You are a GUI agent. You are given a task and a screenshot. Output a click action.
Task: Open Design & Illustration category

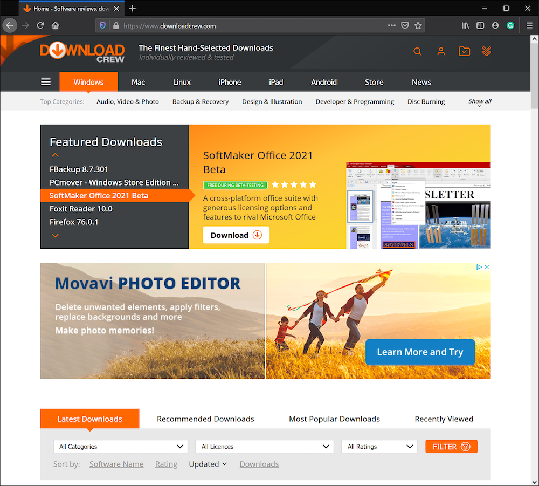272,101
